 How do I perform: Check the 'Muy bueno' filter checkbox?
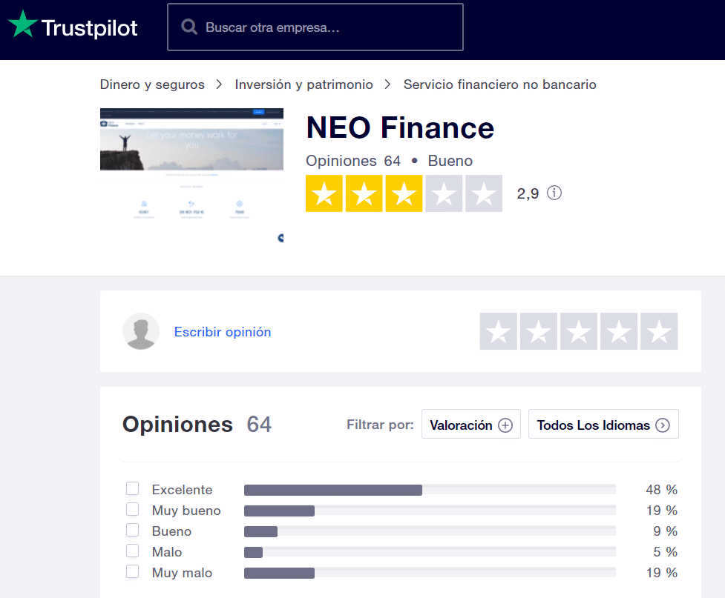point(132,509)
